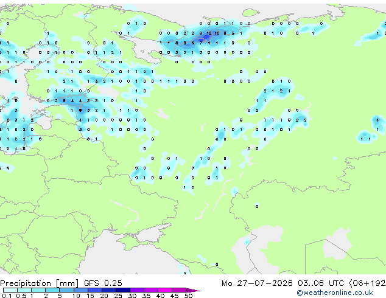Click the legend scale label '25'
This screenshot has width=386, height=298.
pyautogui.click(x=118, y=296)
